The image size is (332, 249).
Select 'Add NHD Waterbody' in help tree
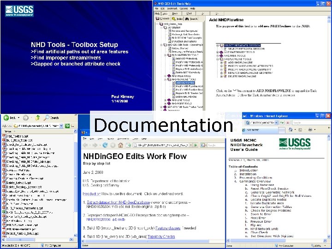coord(187,59)
